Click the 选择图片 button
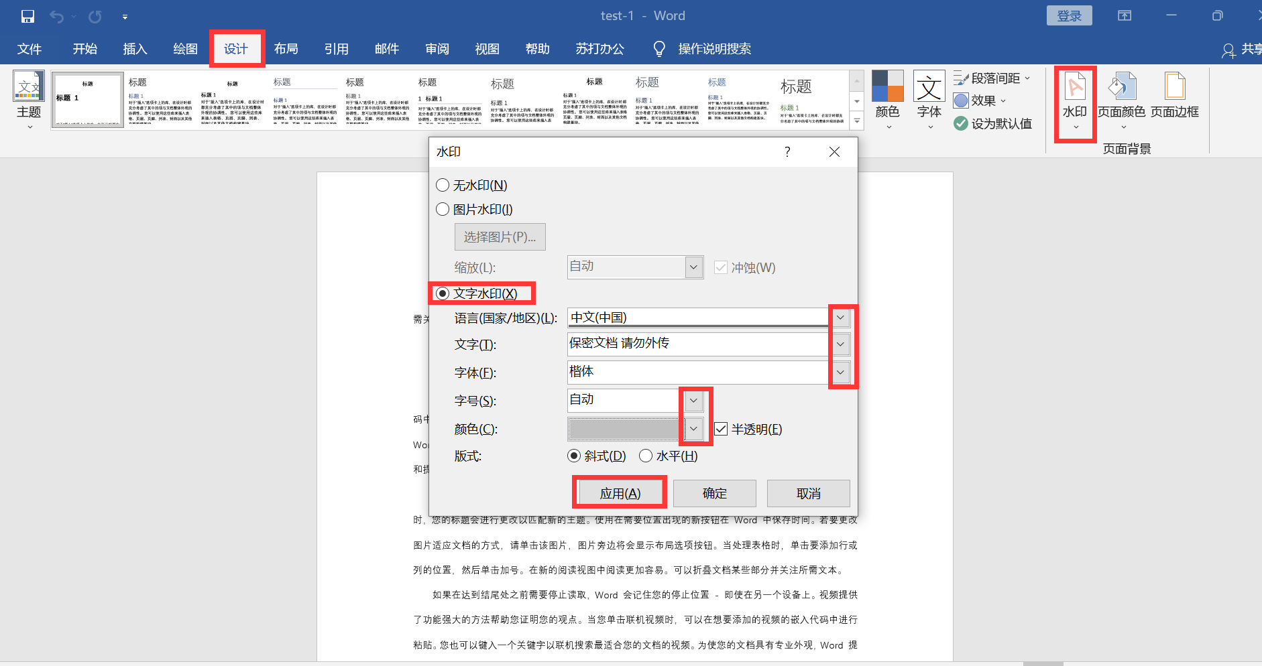 [500, 237]
